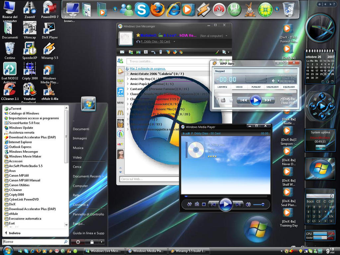The width and height of the screenshot is (340, 255).
Task: Mute volume in Windows Media Player
Action: point(248,204)
